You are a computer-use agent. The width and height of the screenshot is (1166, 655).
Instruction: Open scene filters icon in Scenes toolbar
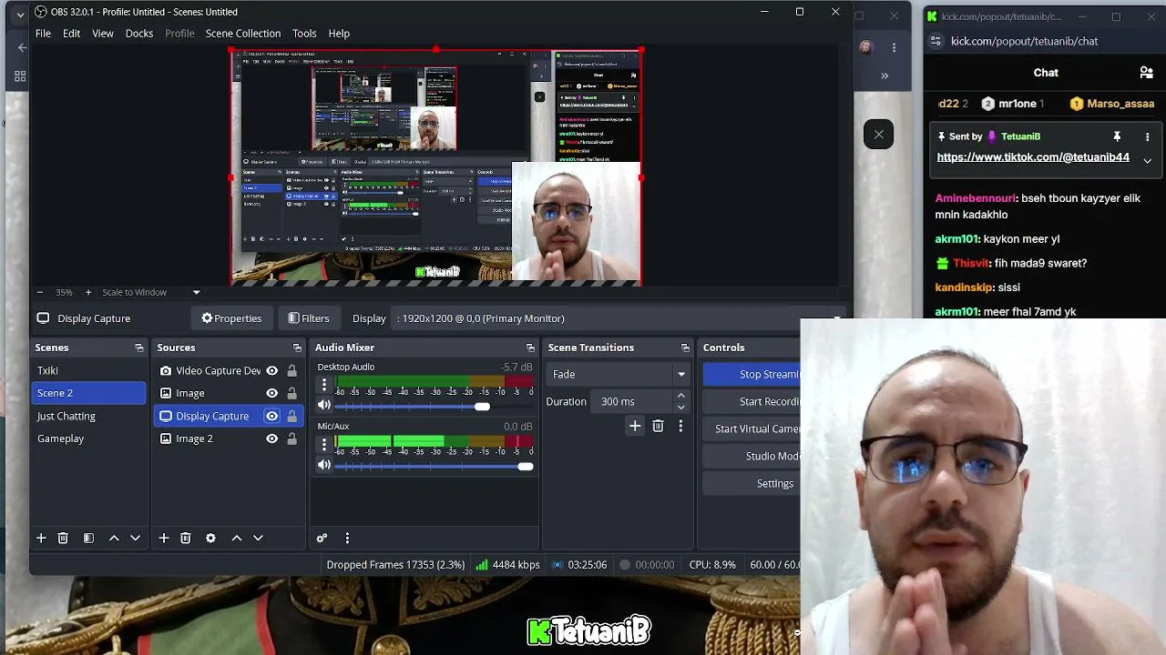[88, 538]
